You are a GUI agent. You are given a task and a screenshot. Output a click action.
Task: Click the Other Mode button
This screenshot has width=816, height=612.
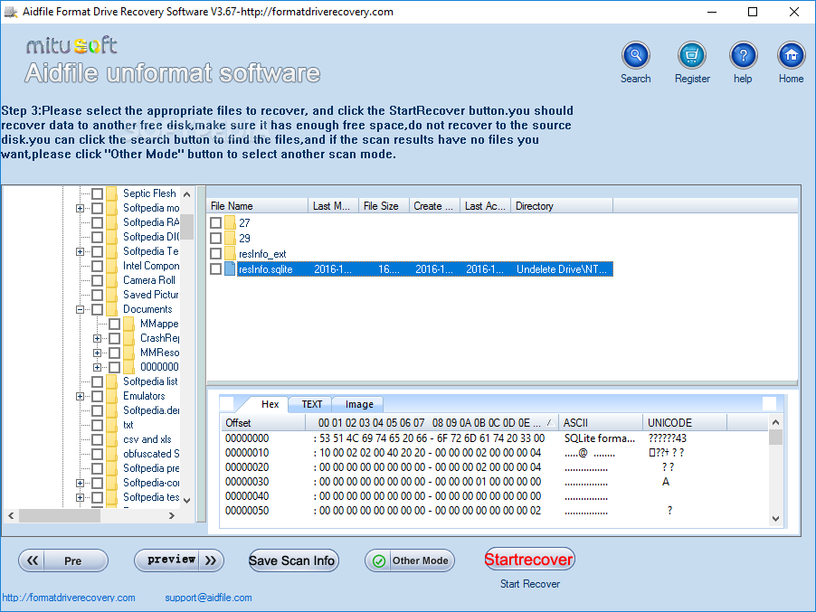click(410, 560)
